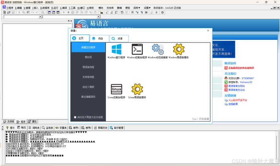This screenshot has height=166, width=280.
Task: Select 自定义模版 in the sidebar
Action: pyautogui.click(x=88, y=87)
